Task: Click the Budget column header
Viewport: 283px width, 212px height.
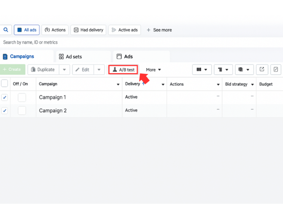Action: pyautogui.click(x=266, y=84)
